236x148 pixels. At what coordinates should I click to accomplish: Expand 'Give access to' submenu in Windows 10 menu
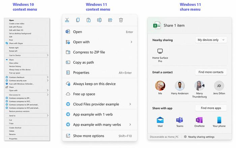click(48, 95)
